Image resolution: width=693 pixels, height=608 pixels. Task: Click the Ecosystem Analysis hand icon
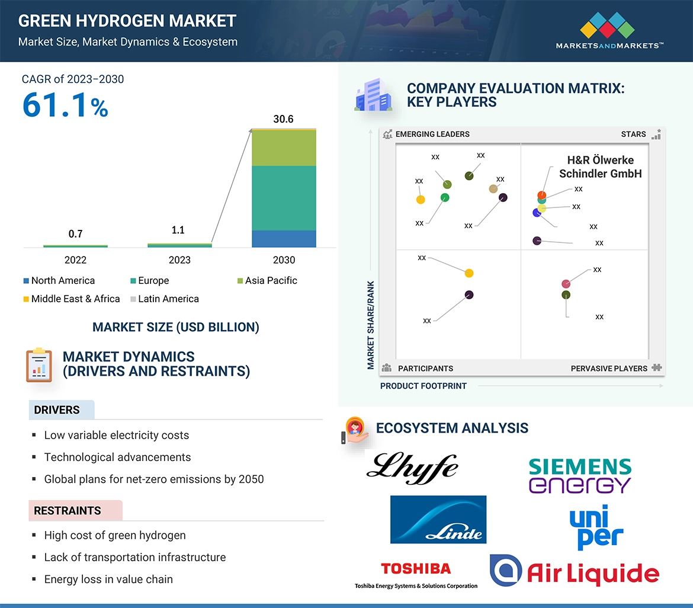point(355,431)
